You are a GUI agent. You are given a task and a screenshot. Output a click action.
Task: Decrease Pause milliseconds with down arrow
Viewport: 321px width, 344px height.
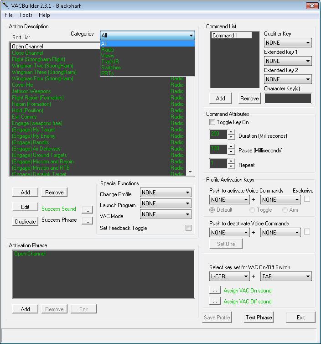[231, 152]
